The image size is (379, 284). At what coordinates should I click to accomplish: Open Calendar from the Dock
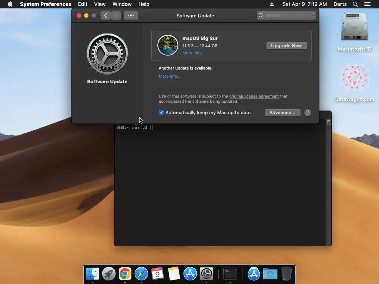[x=157, y=274]
